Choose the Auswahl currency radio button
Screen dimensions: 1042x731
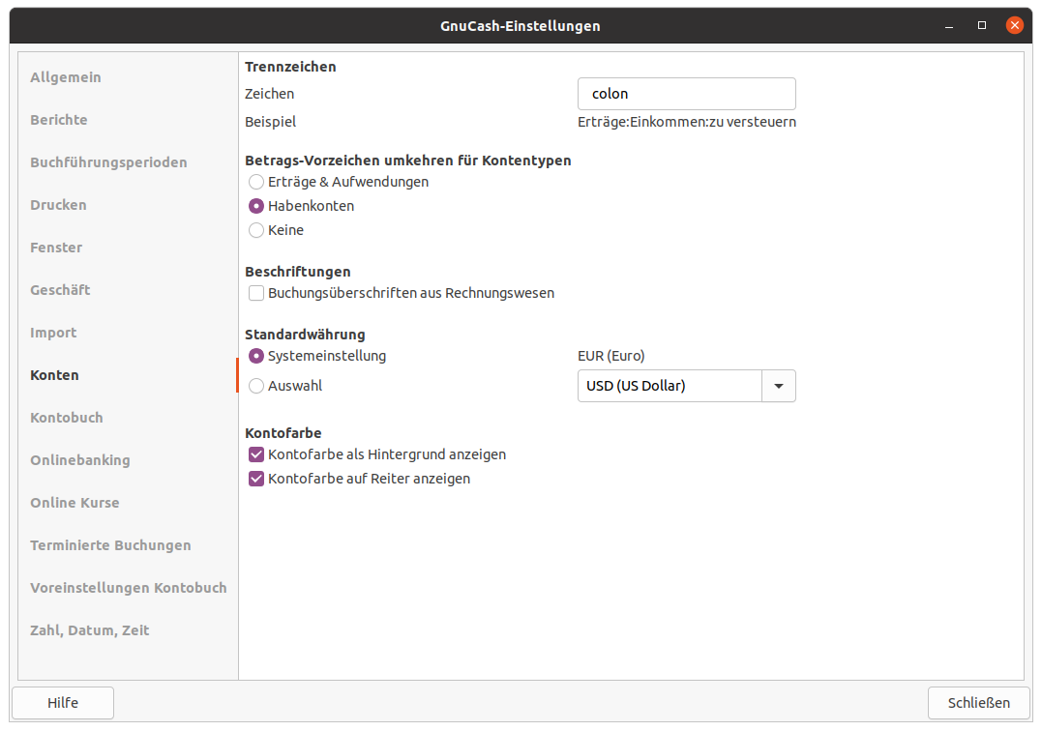tap(256, 386)
